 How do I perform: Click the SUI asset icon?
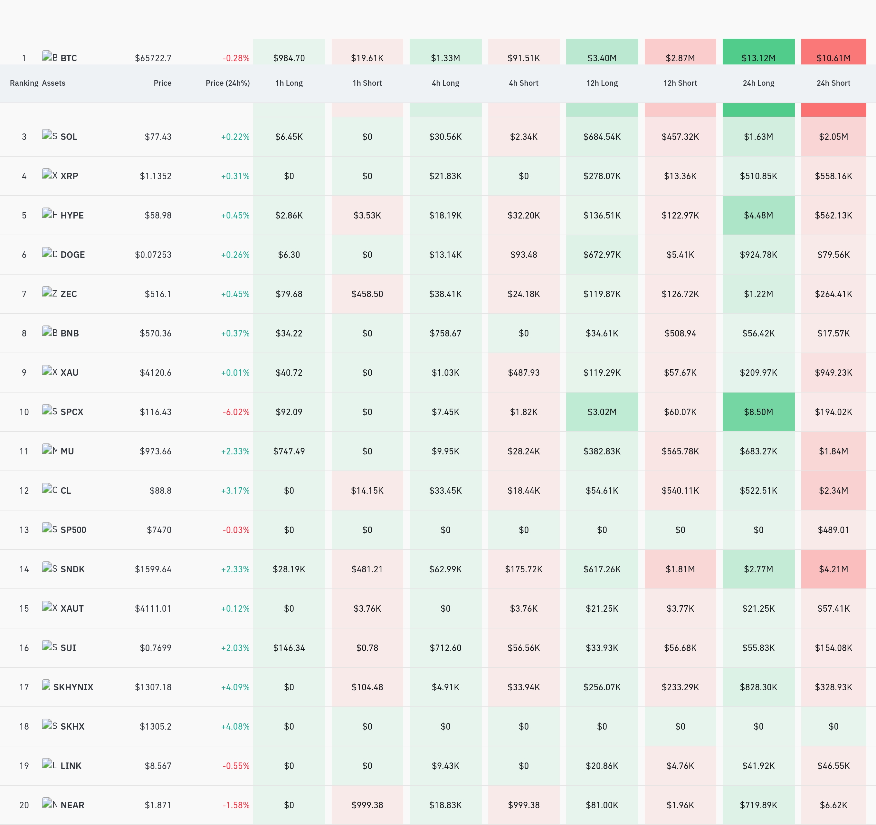50,645
